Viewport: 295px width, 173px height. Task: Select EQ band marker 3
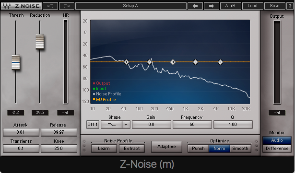point(173,62)
